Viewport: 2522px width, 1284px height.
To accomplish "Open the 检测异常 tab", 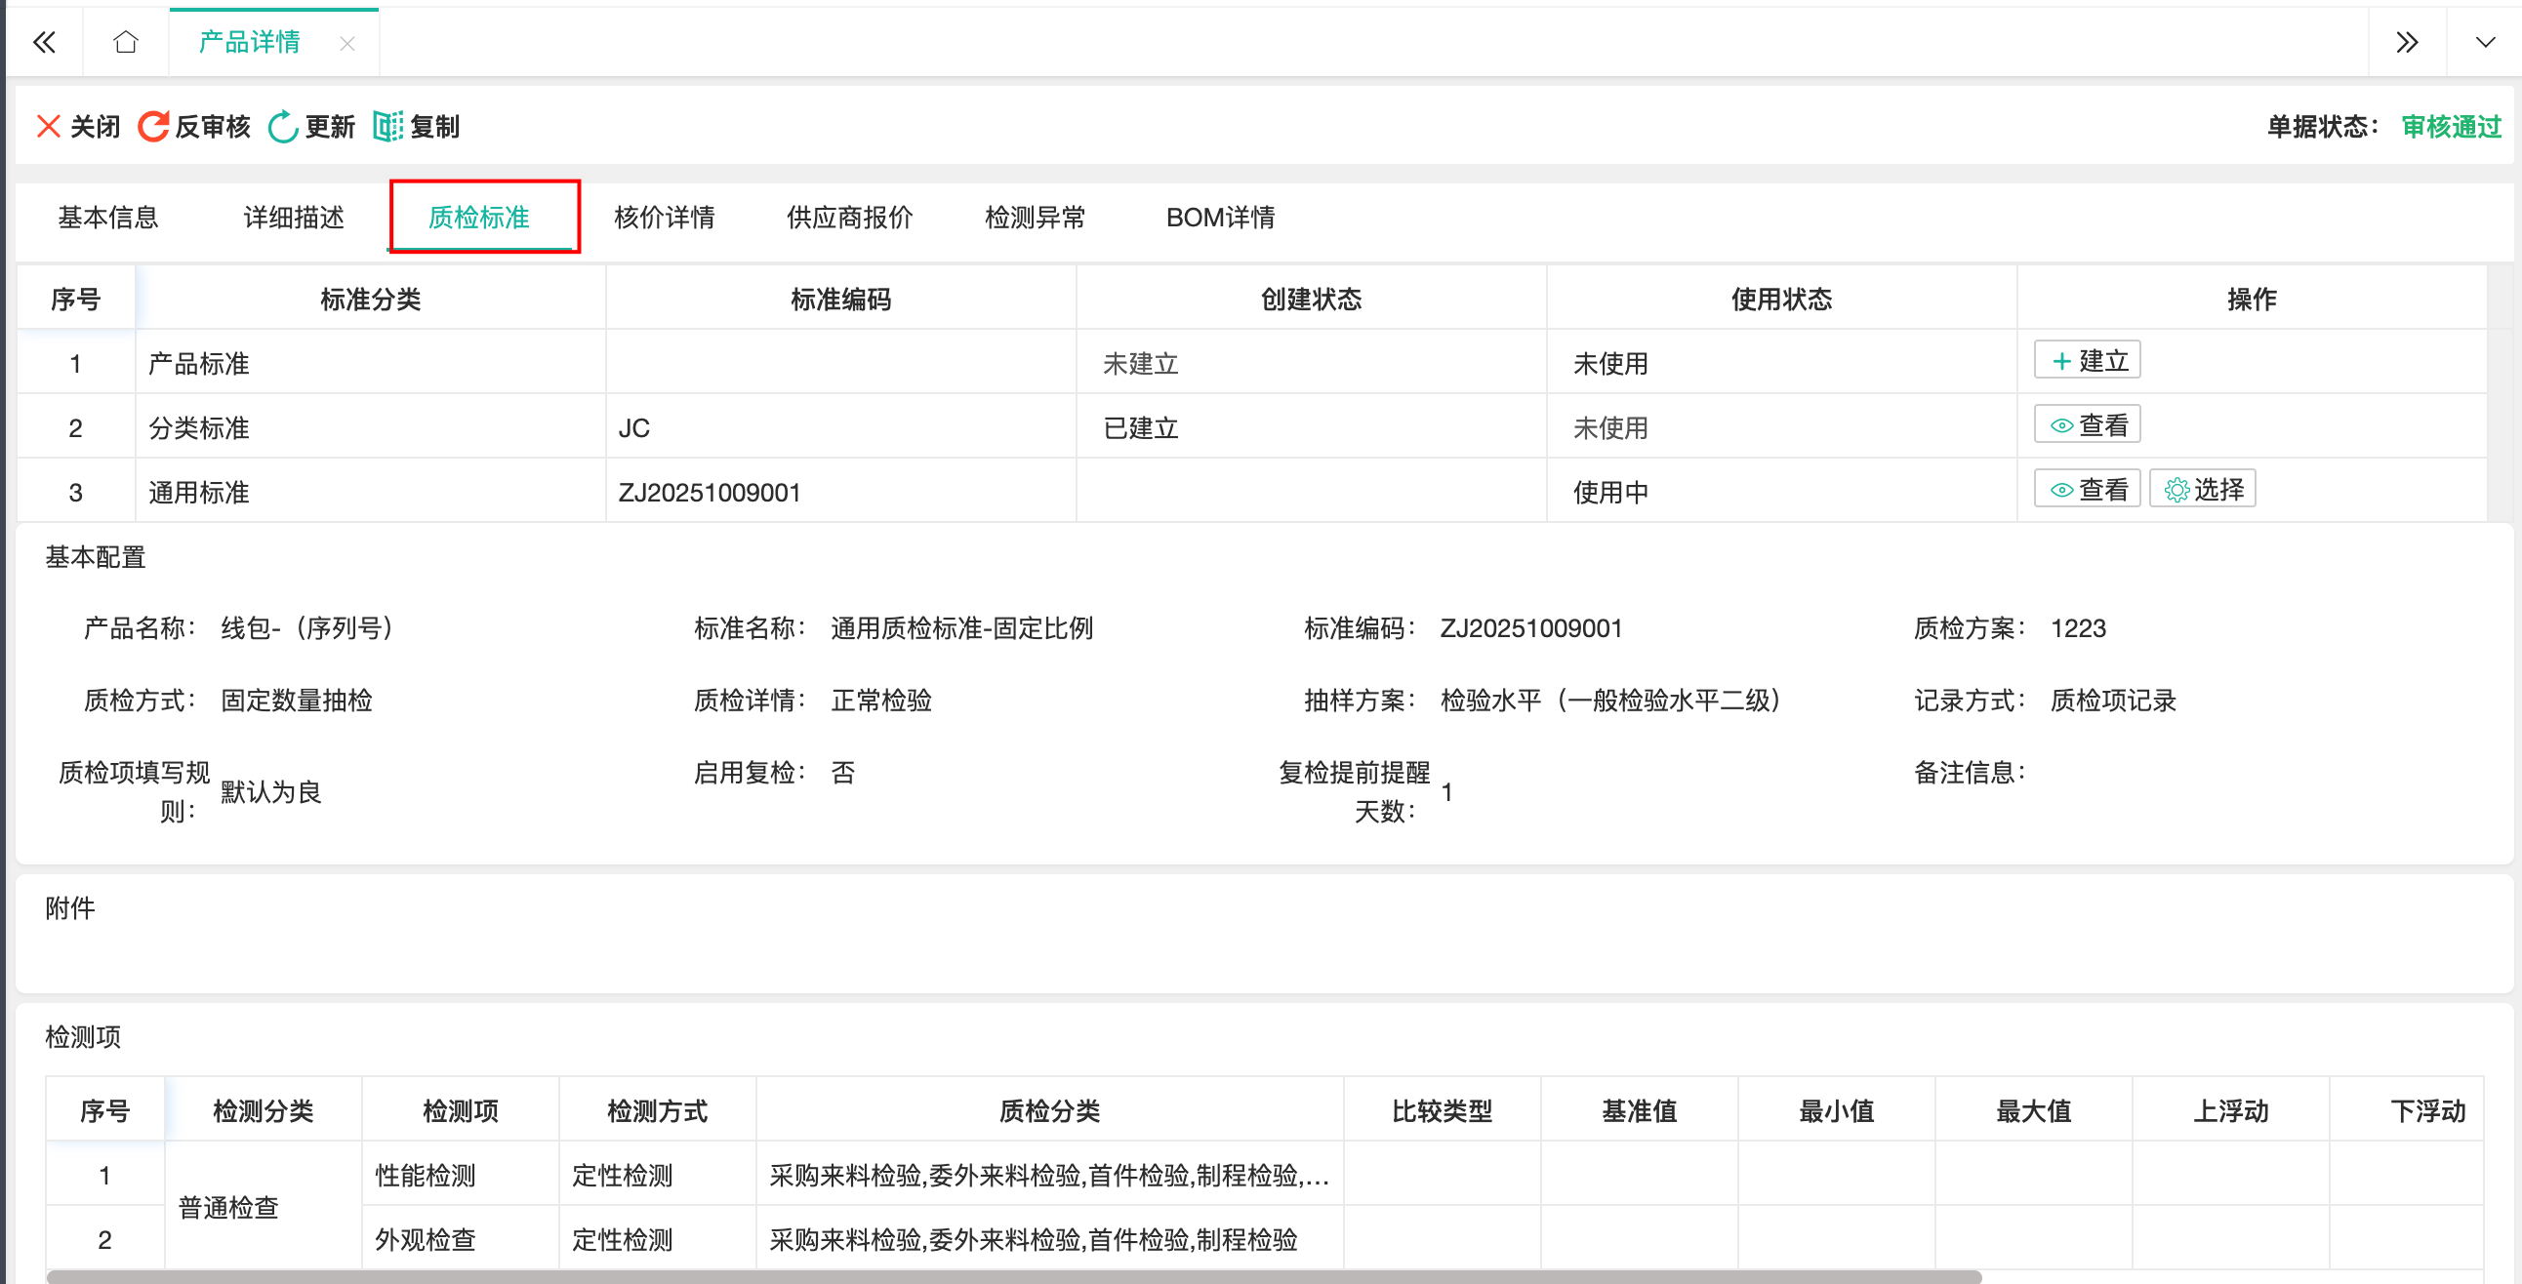I will tap(1034, 218).
